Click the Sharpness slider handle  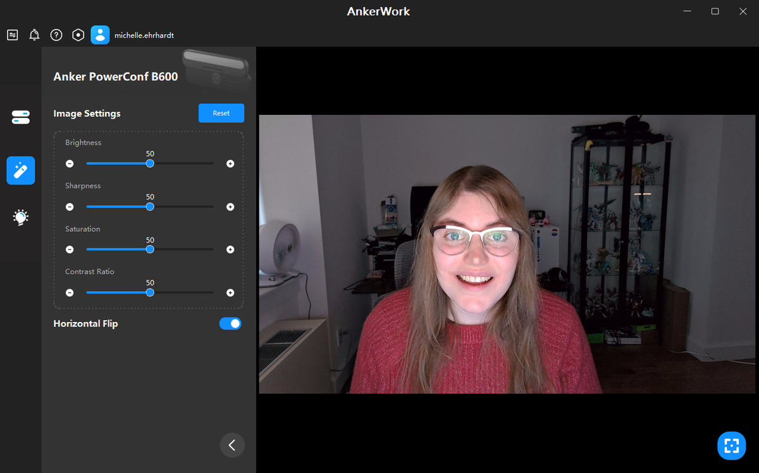150,207
